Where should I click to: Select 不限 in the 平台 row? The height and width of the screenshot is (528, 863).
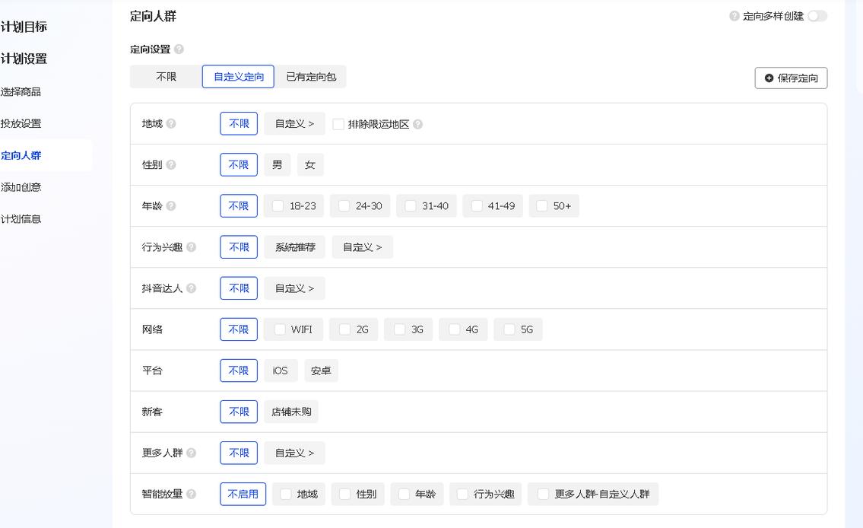tap(239, 371)
